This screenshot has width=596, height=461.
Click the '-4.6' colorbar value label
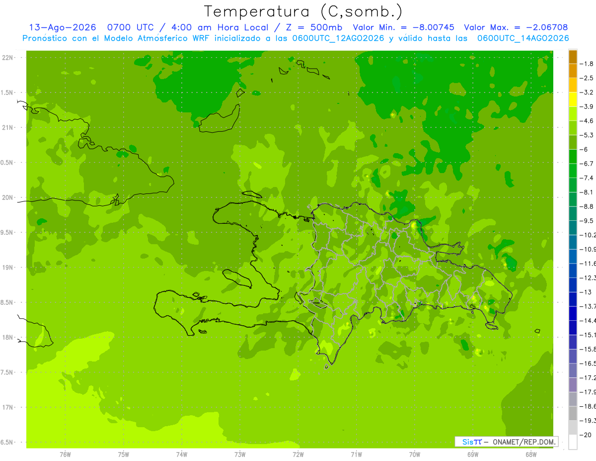coord(587,121)
